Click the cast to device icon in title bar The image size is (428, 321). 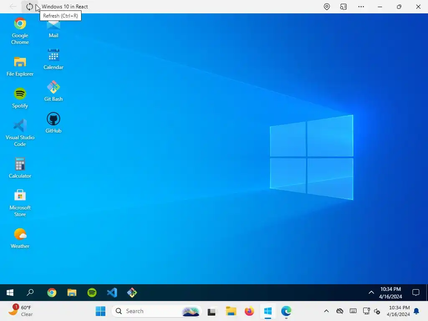point(344,7)
